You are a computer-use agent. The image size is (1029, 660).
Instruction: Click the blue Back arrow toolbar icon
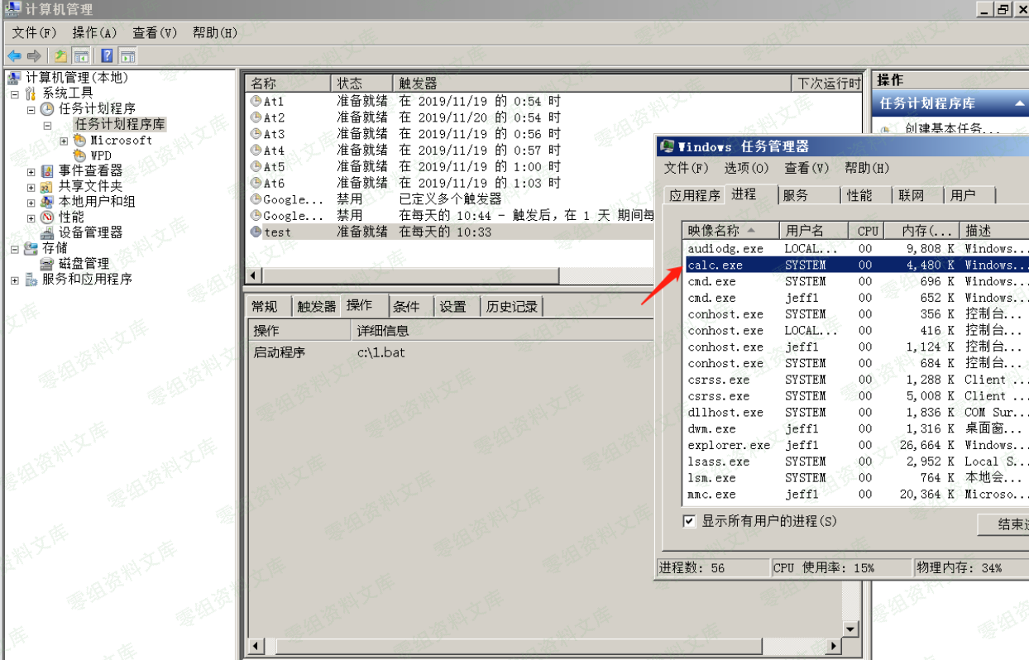14,56
